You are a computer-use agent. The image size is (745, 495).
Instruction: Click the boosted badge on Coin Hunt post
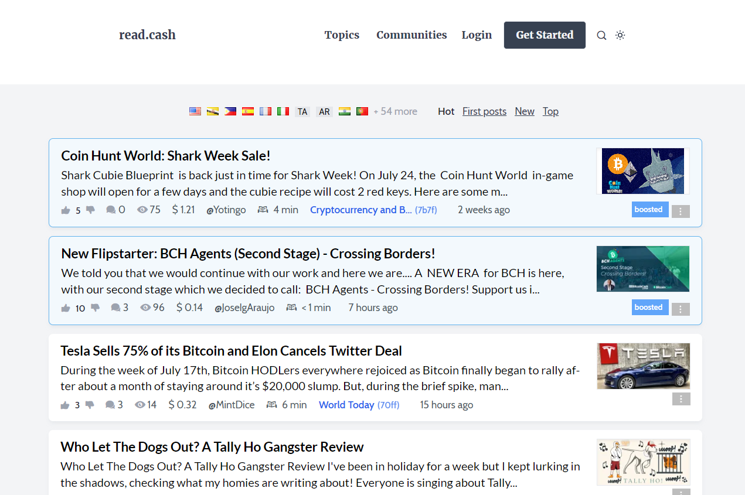pyautogui.click(x=650, y=210)
